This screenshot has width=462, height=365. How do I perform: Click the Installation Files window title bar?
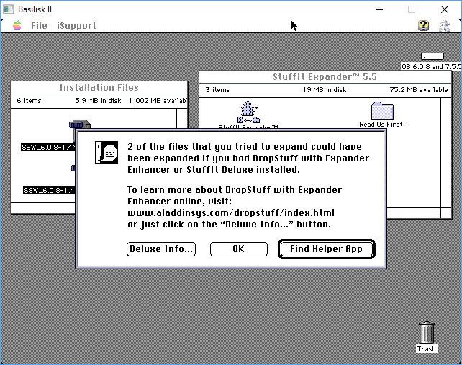[99, 88]
